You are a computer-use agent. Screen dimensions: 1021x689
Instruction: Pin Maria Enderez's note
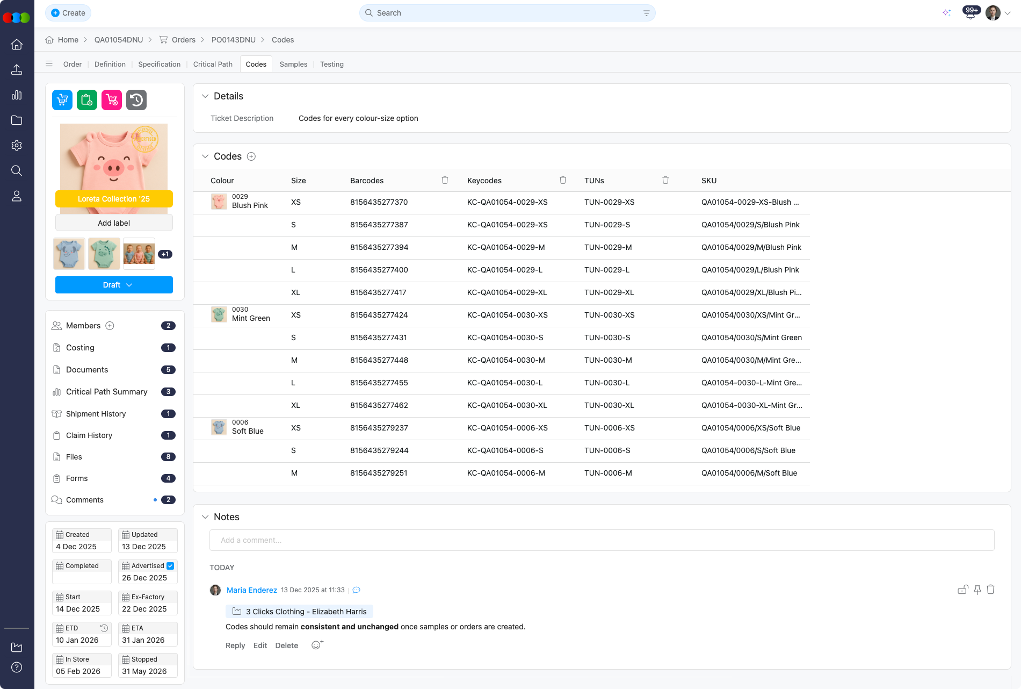pyautogui.click(x=977, y=590)
